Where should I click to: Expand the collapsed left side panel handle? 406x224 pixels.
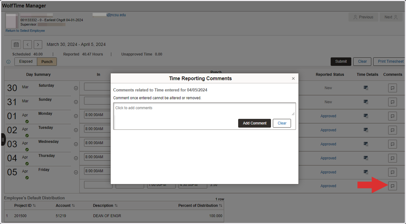(x=3, y=140)
